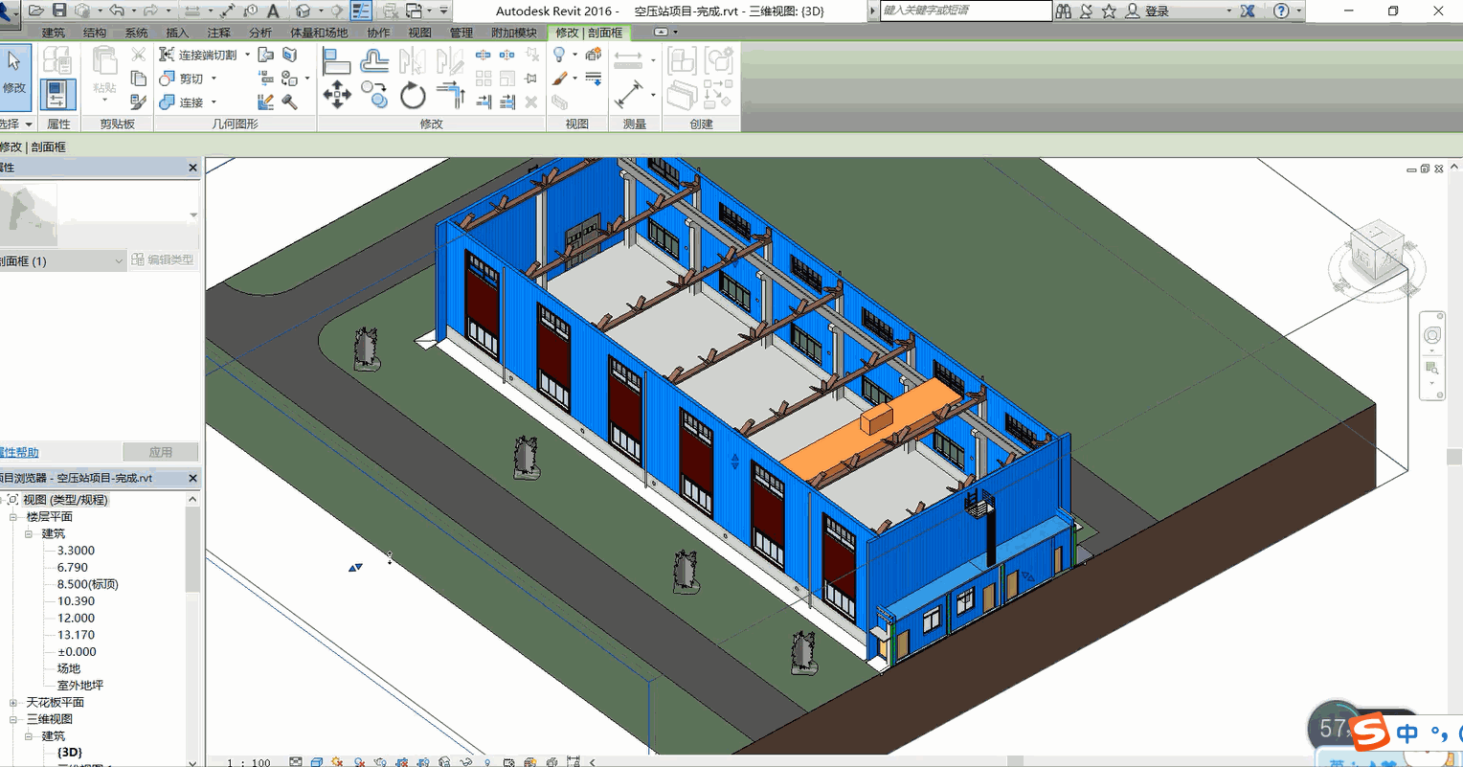
Task: Select the 室外地坪 floor plan
Action: click(x=79, y=686)
